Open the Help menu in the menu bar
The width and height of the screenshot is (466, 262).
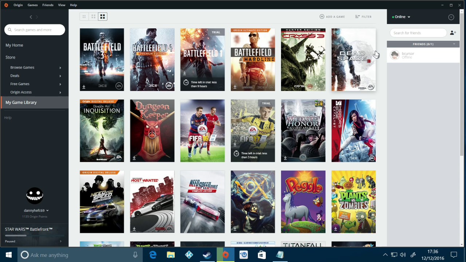[x=73, y=5]
